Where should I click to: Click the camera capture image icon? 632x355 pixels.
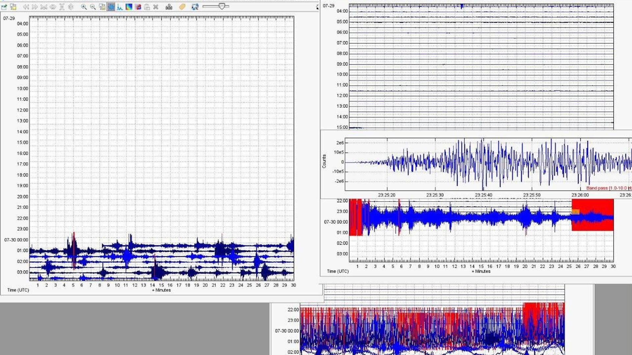coord(169,7)
